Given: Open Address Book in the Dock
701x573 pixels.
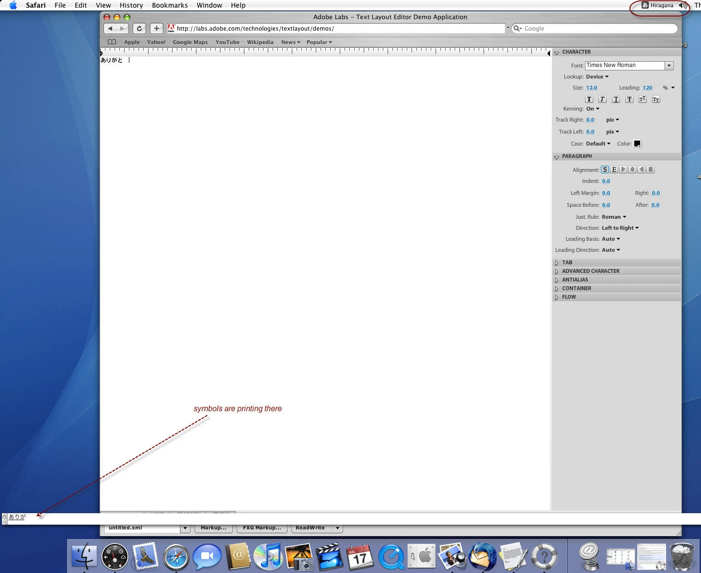Looking at the screenshot, I should tap(238, 556).
